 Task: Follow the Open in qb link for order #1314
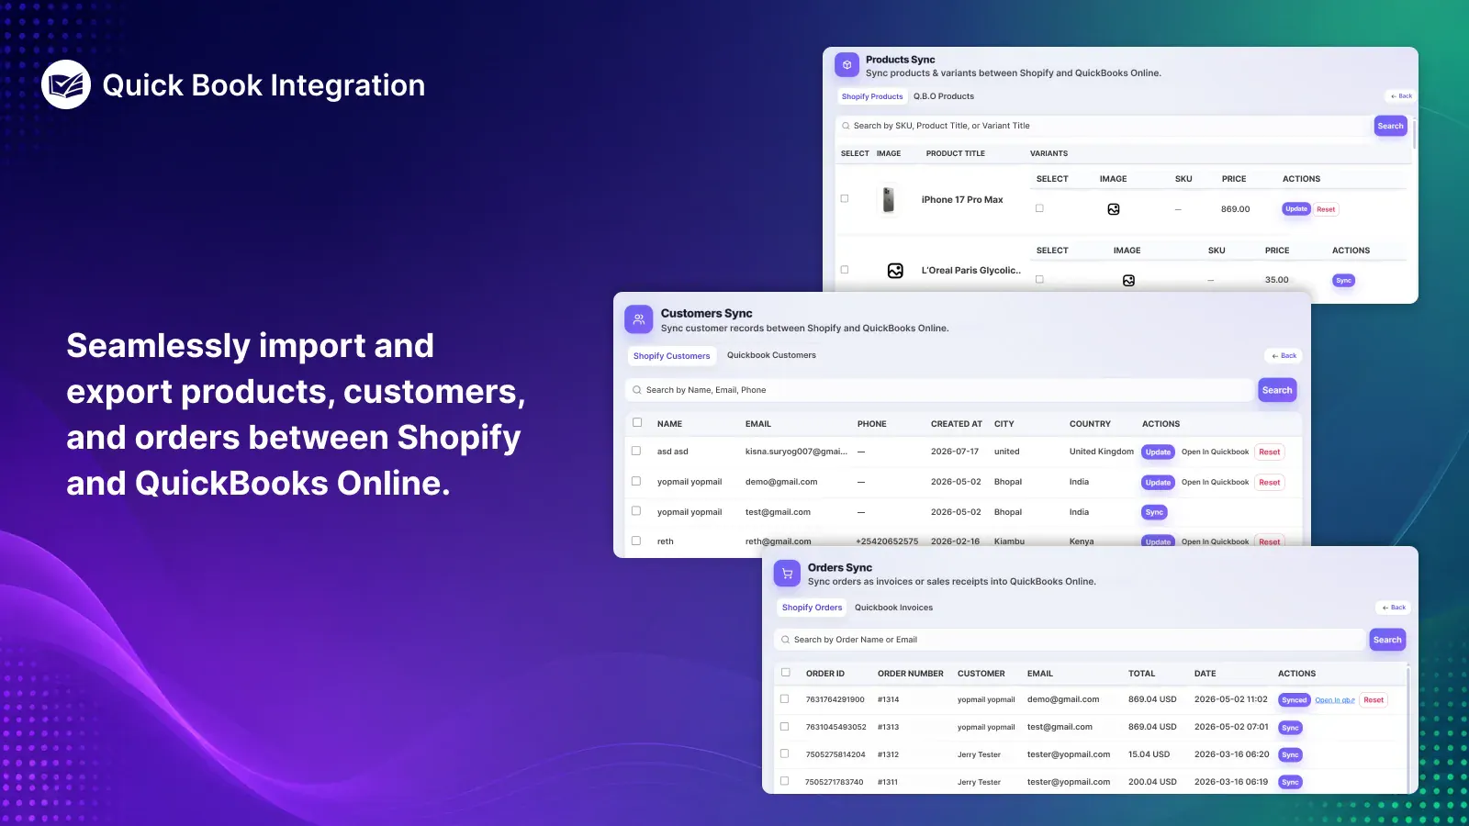tap(1335, 700)
